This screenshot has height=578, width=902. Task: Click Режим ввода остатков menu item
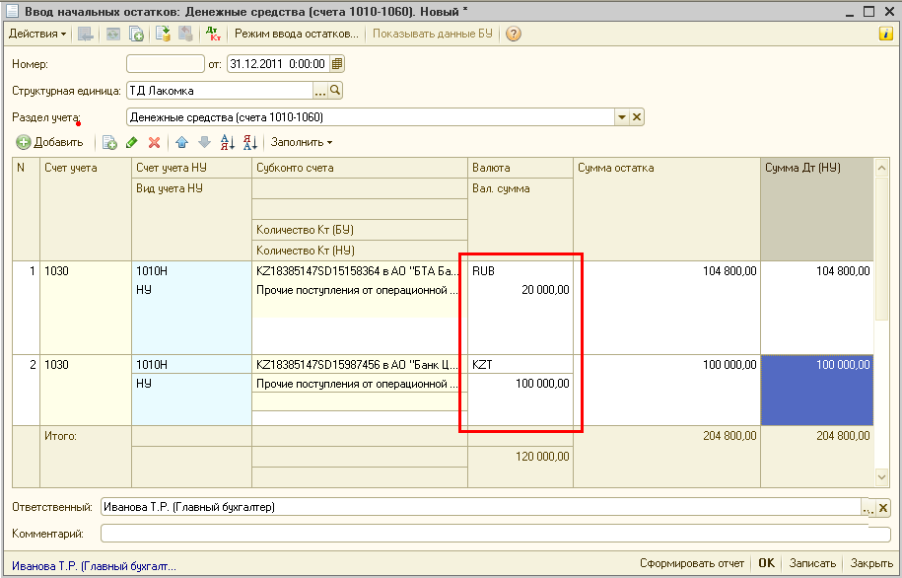pos(296,34)
